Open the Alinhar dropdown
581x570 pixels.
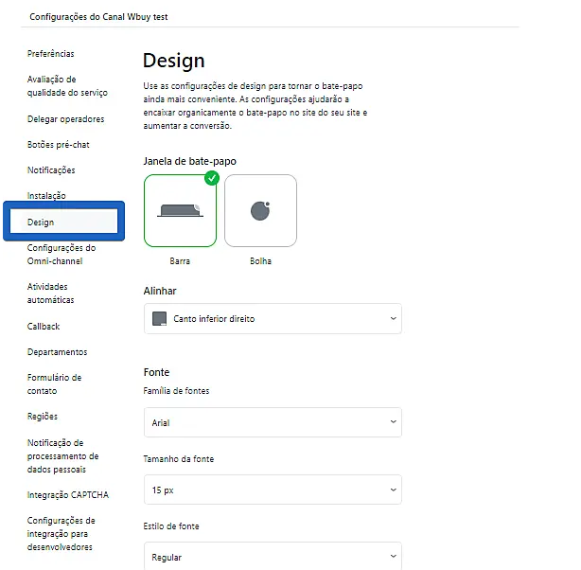(x=273, y=319)
